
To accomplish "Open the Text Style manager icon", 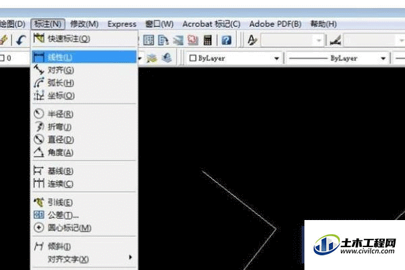I will 252,40.
